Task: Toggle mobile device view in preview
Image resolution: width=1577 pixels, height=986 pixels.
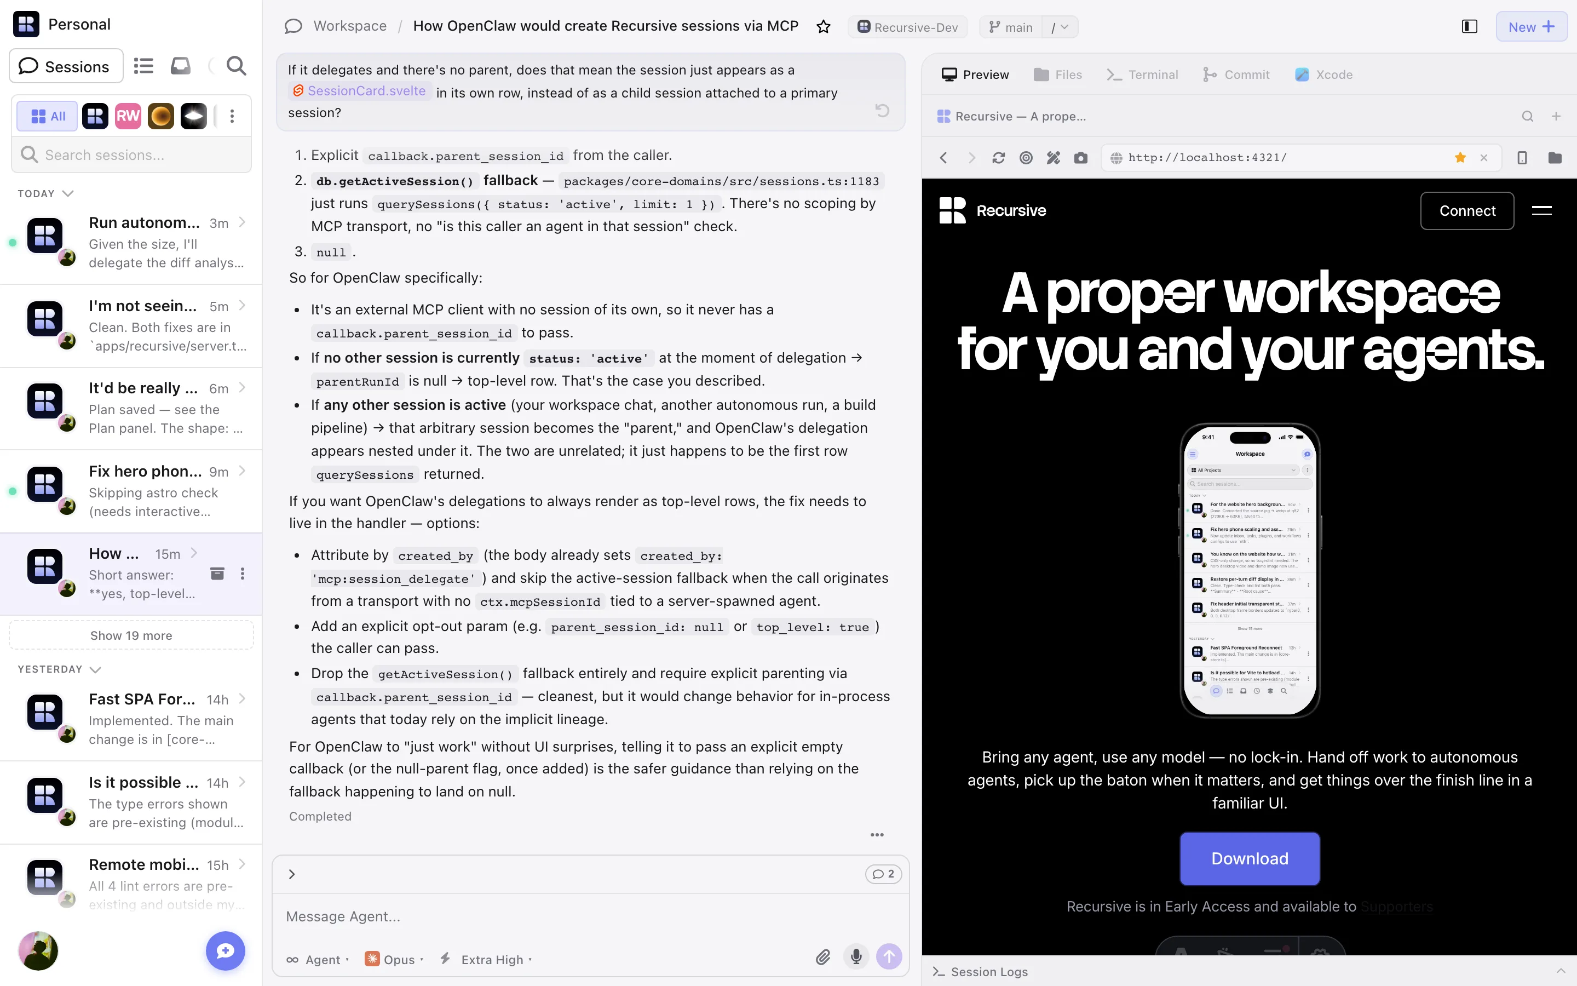Action: (x=1522, y=158)
